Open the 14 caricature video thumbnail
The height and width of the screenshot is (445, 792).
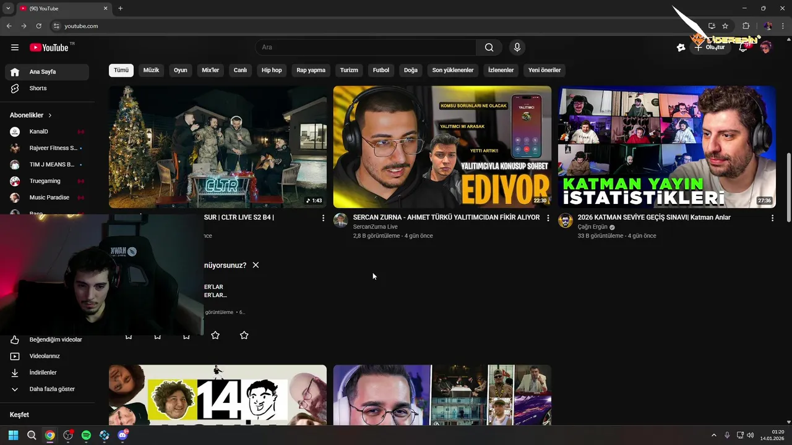(218, 395)
